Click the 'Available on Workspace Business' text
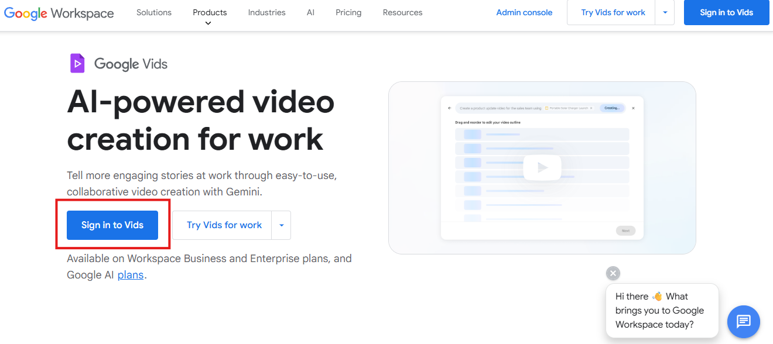Screen dimensions: 773x344 209,267
